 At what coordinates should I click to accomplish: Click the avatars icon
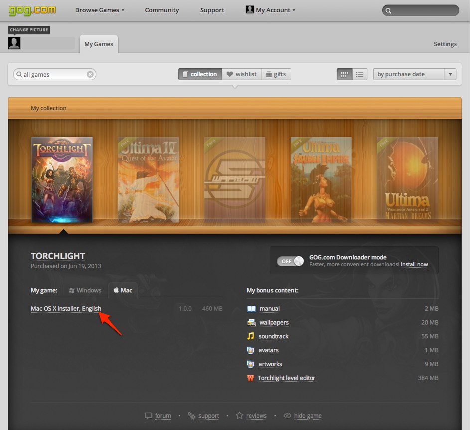pyautogui.click(x=251, y=350)
